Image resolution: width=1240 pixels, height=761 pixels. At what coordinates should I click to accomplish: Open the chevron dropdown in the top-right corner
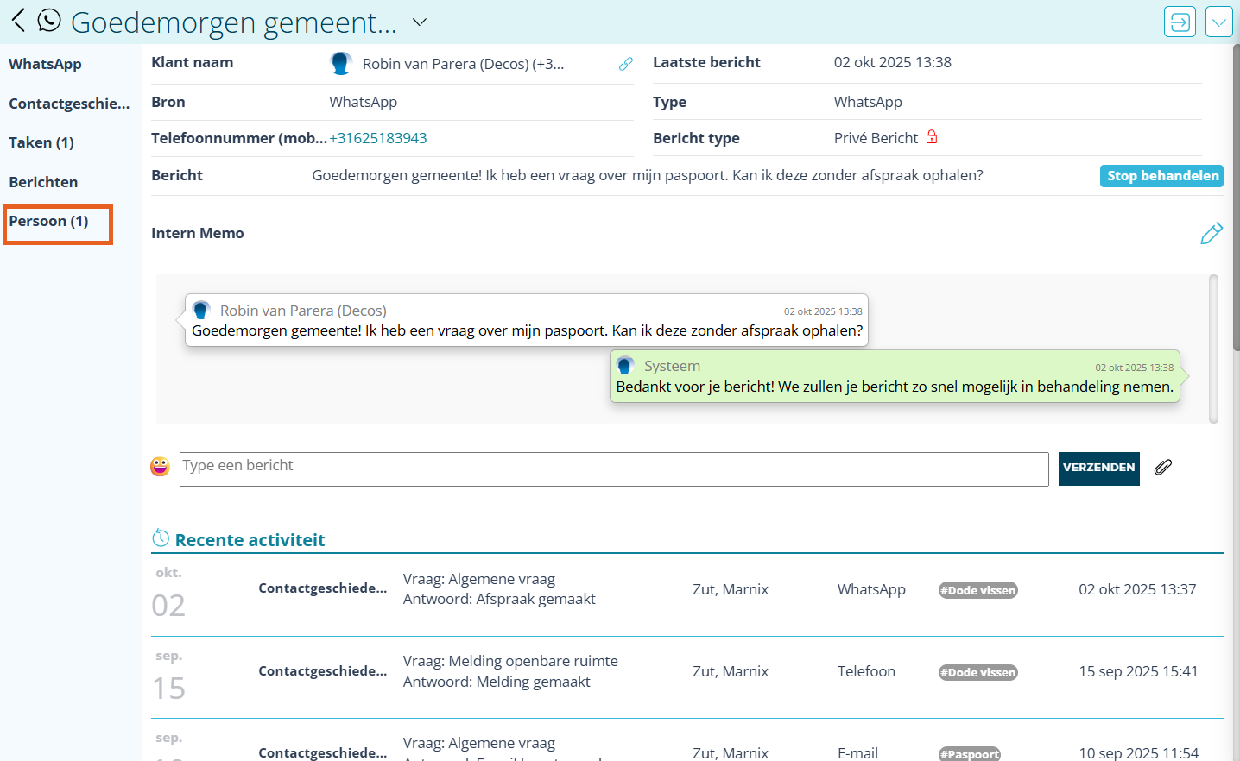[x=1218, y=22]
